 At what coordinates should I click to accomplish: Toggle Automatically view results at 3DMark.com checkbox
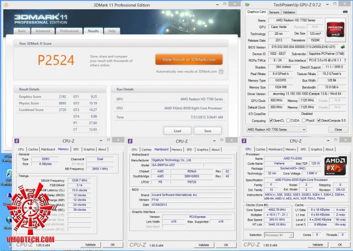[x=221, y=72]
